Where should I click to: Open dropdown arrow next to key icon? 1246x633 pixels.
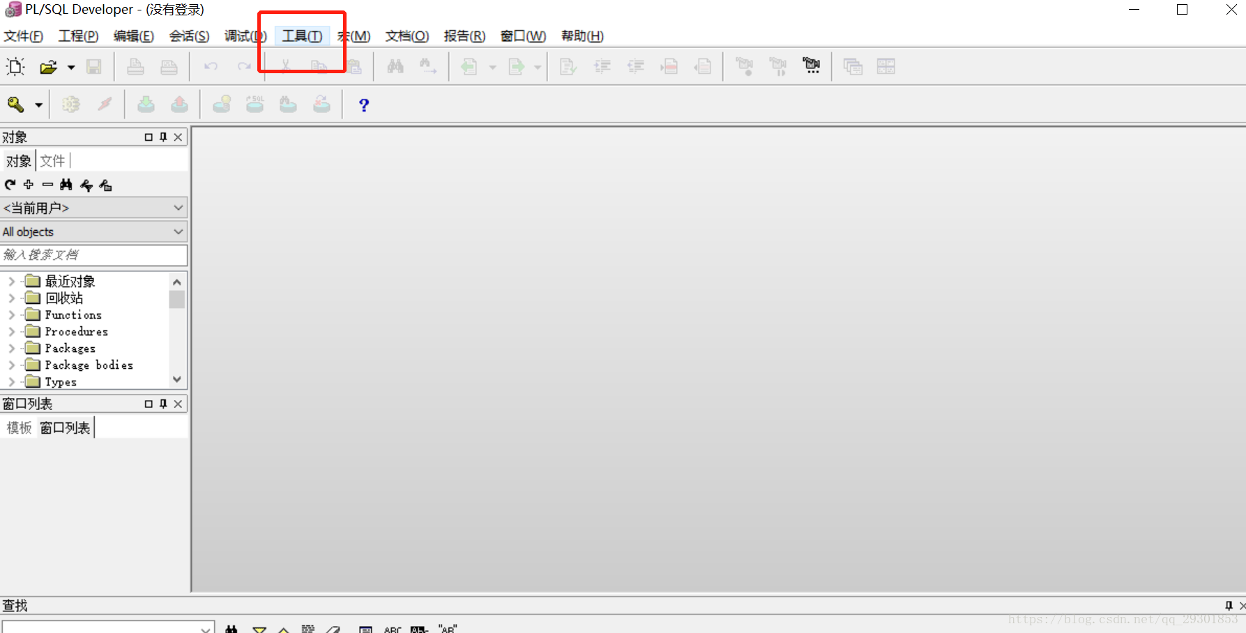click(39, 105)
